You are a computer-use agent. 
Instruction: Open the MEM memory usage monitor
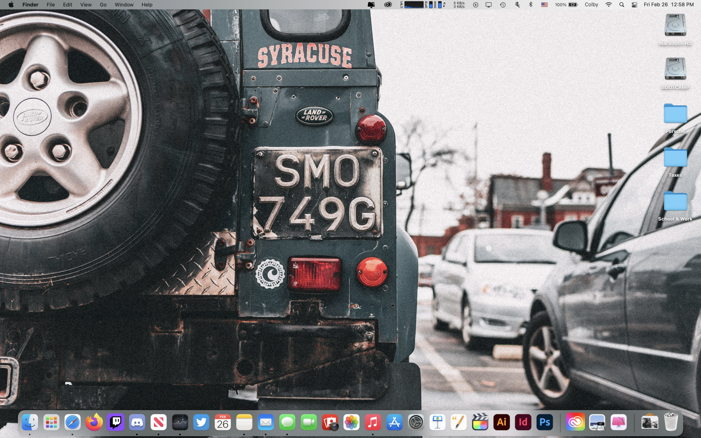[429, 5]
